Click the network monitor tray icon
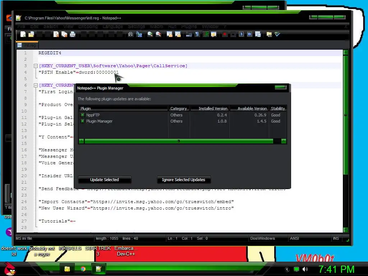Viewport: 368px width, 276px height. (x=296, y=269)
